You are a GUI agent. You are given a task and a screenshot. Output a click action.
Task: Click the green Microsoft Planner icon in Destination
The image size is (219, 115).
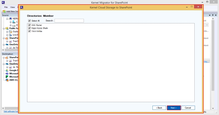(7, 77)
